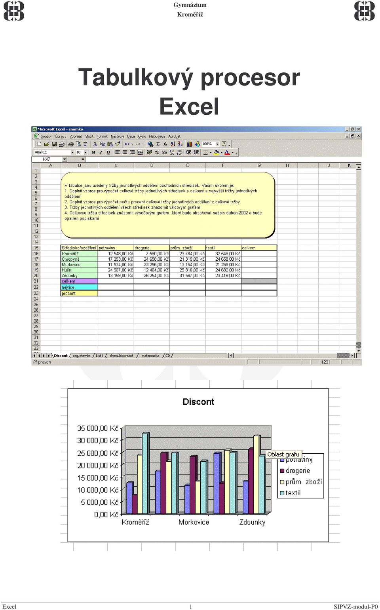Sort ascending with the A-Z icon
This screenshot has height=610, width=380.
click(x=173, y=144)
